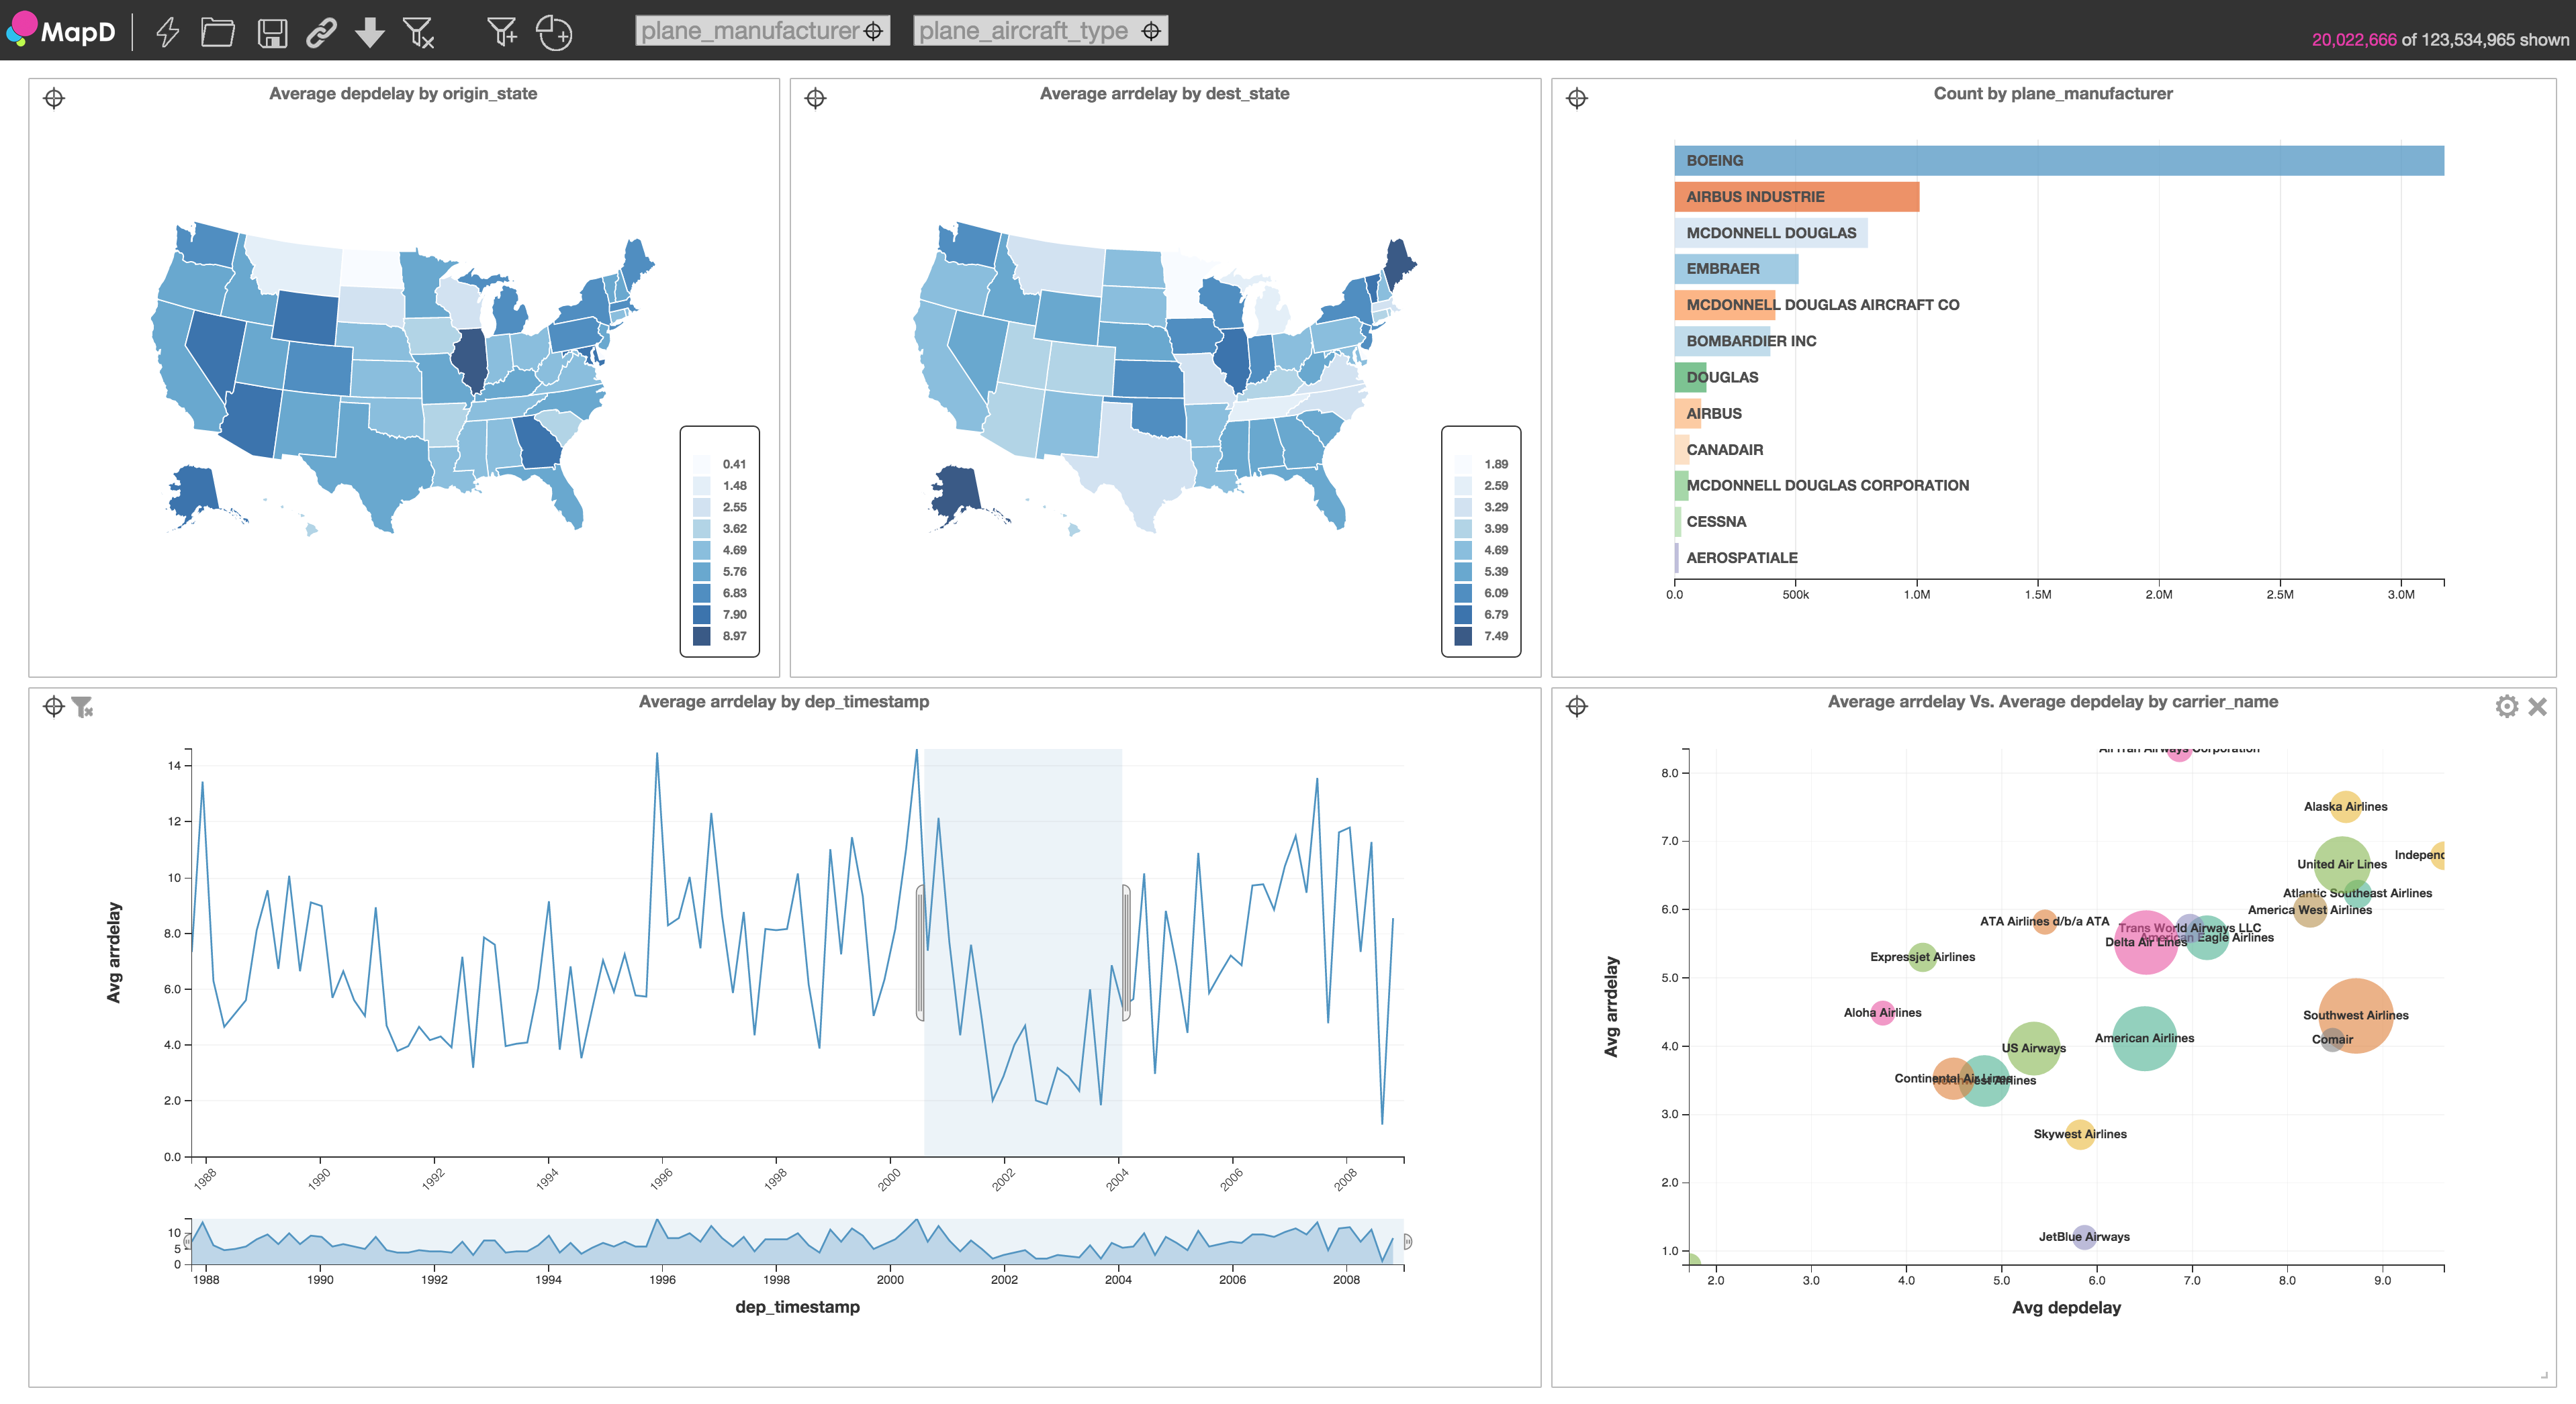
Task: Click the 8.97 legend color swatch
Action: point(702,636)
